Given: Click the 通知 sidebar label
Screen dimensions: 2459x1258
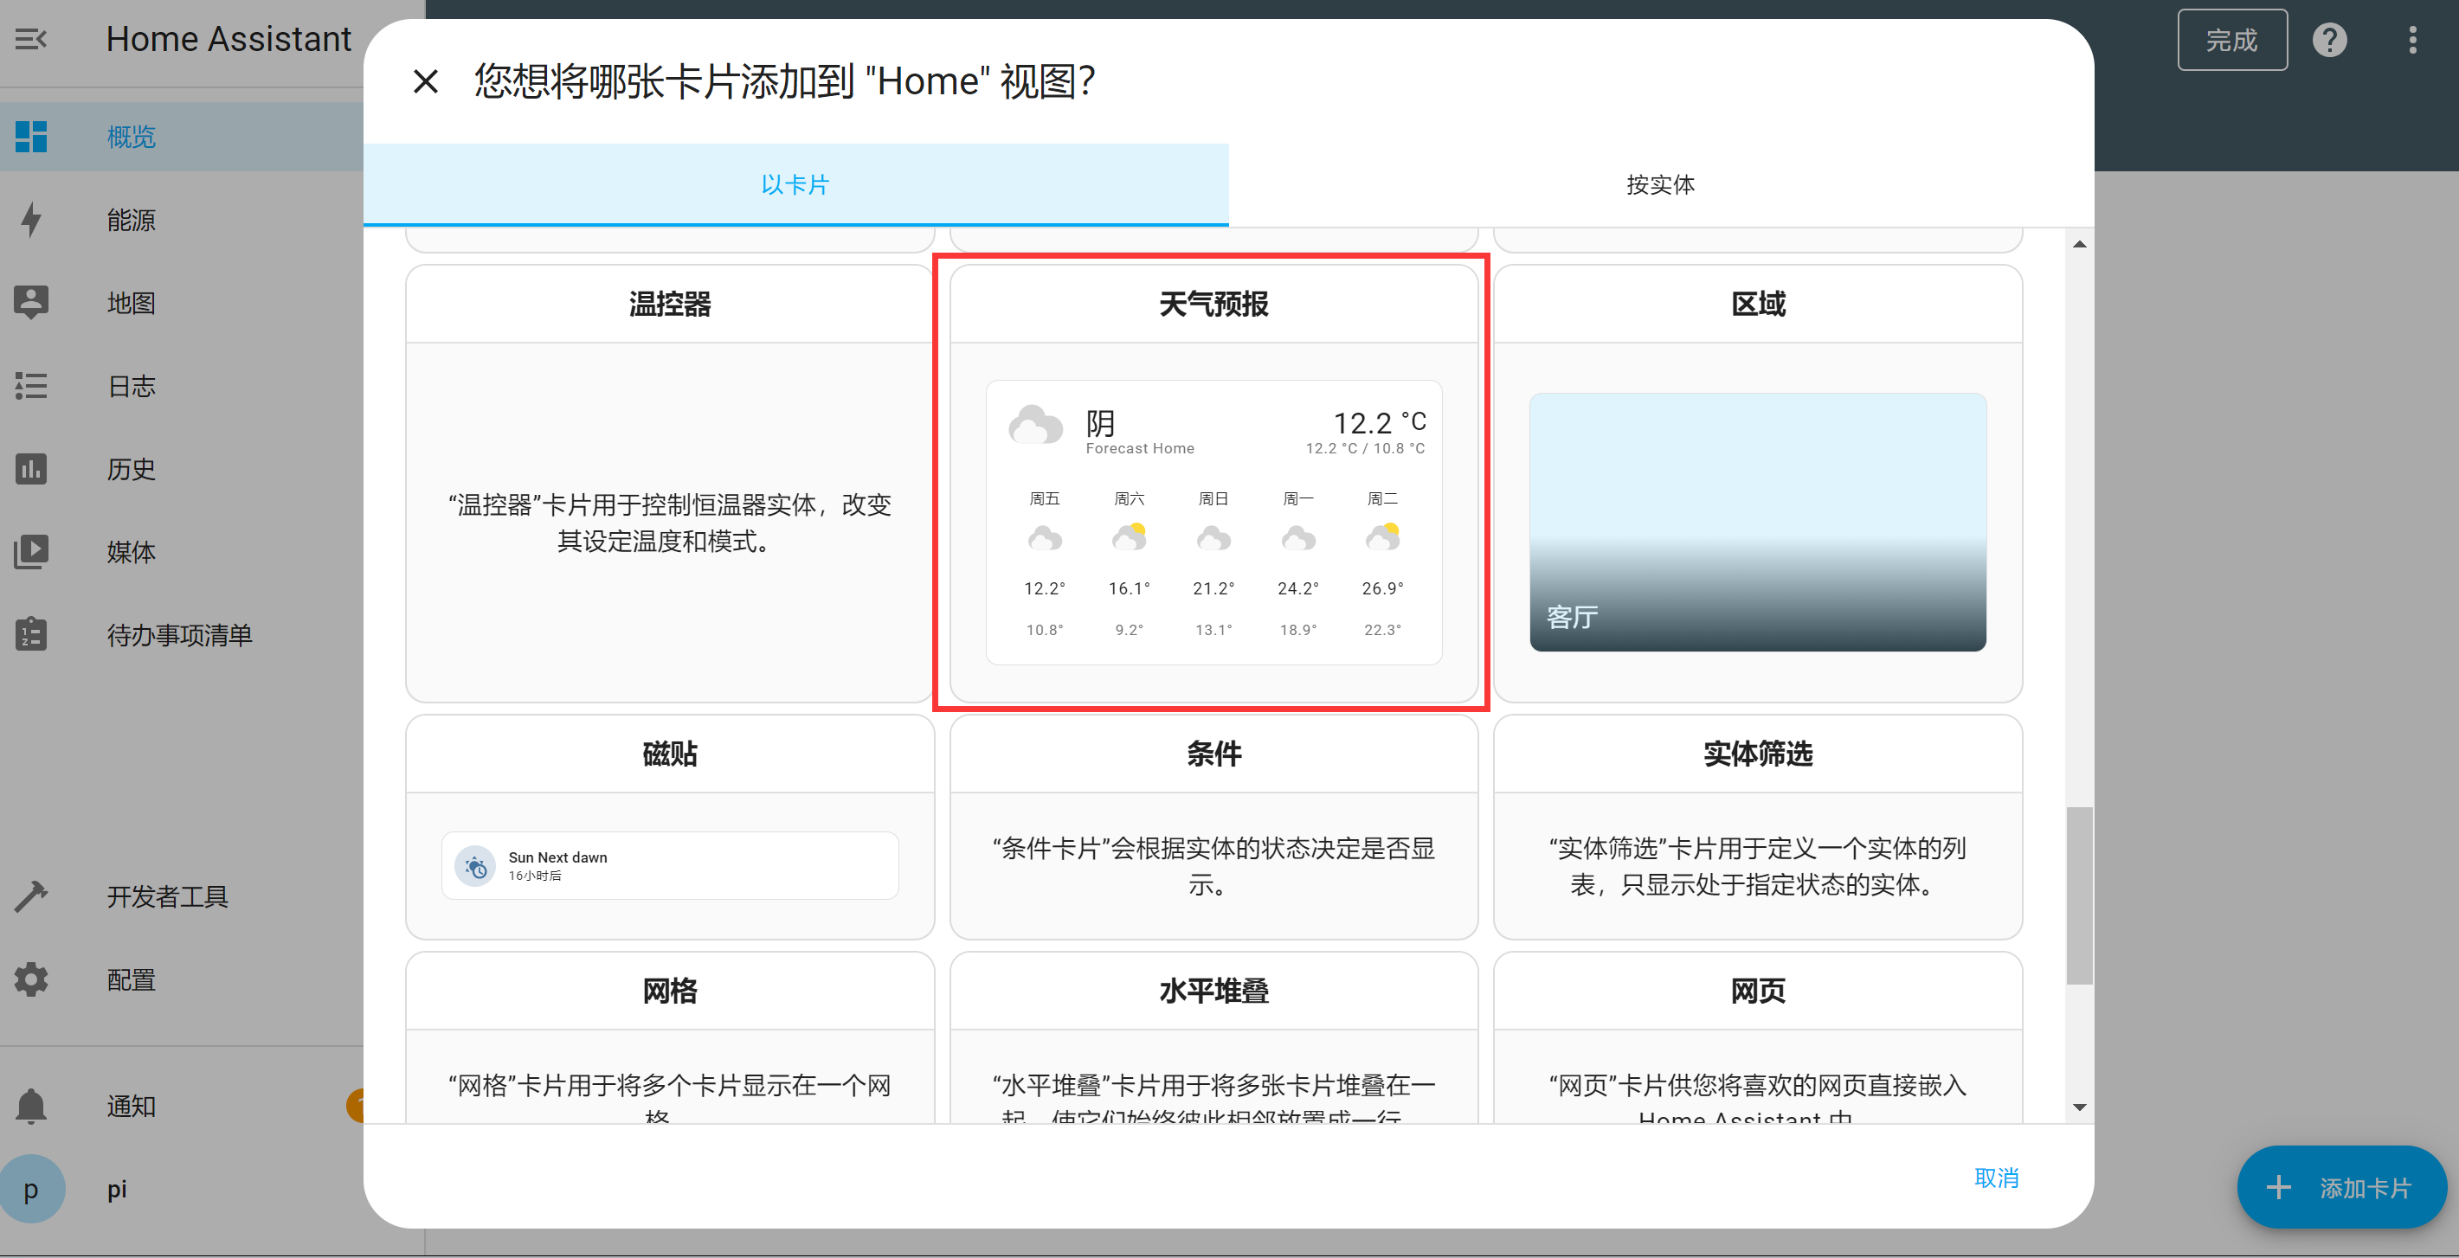Looking at the screenshot, I should tap(131, 1107).
